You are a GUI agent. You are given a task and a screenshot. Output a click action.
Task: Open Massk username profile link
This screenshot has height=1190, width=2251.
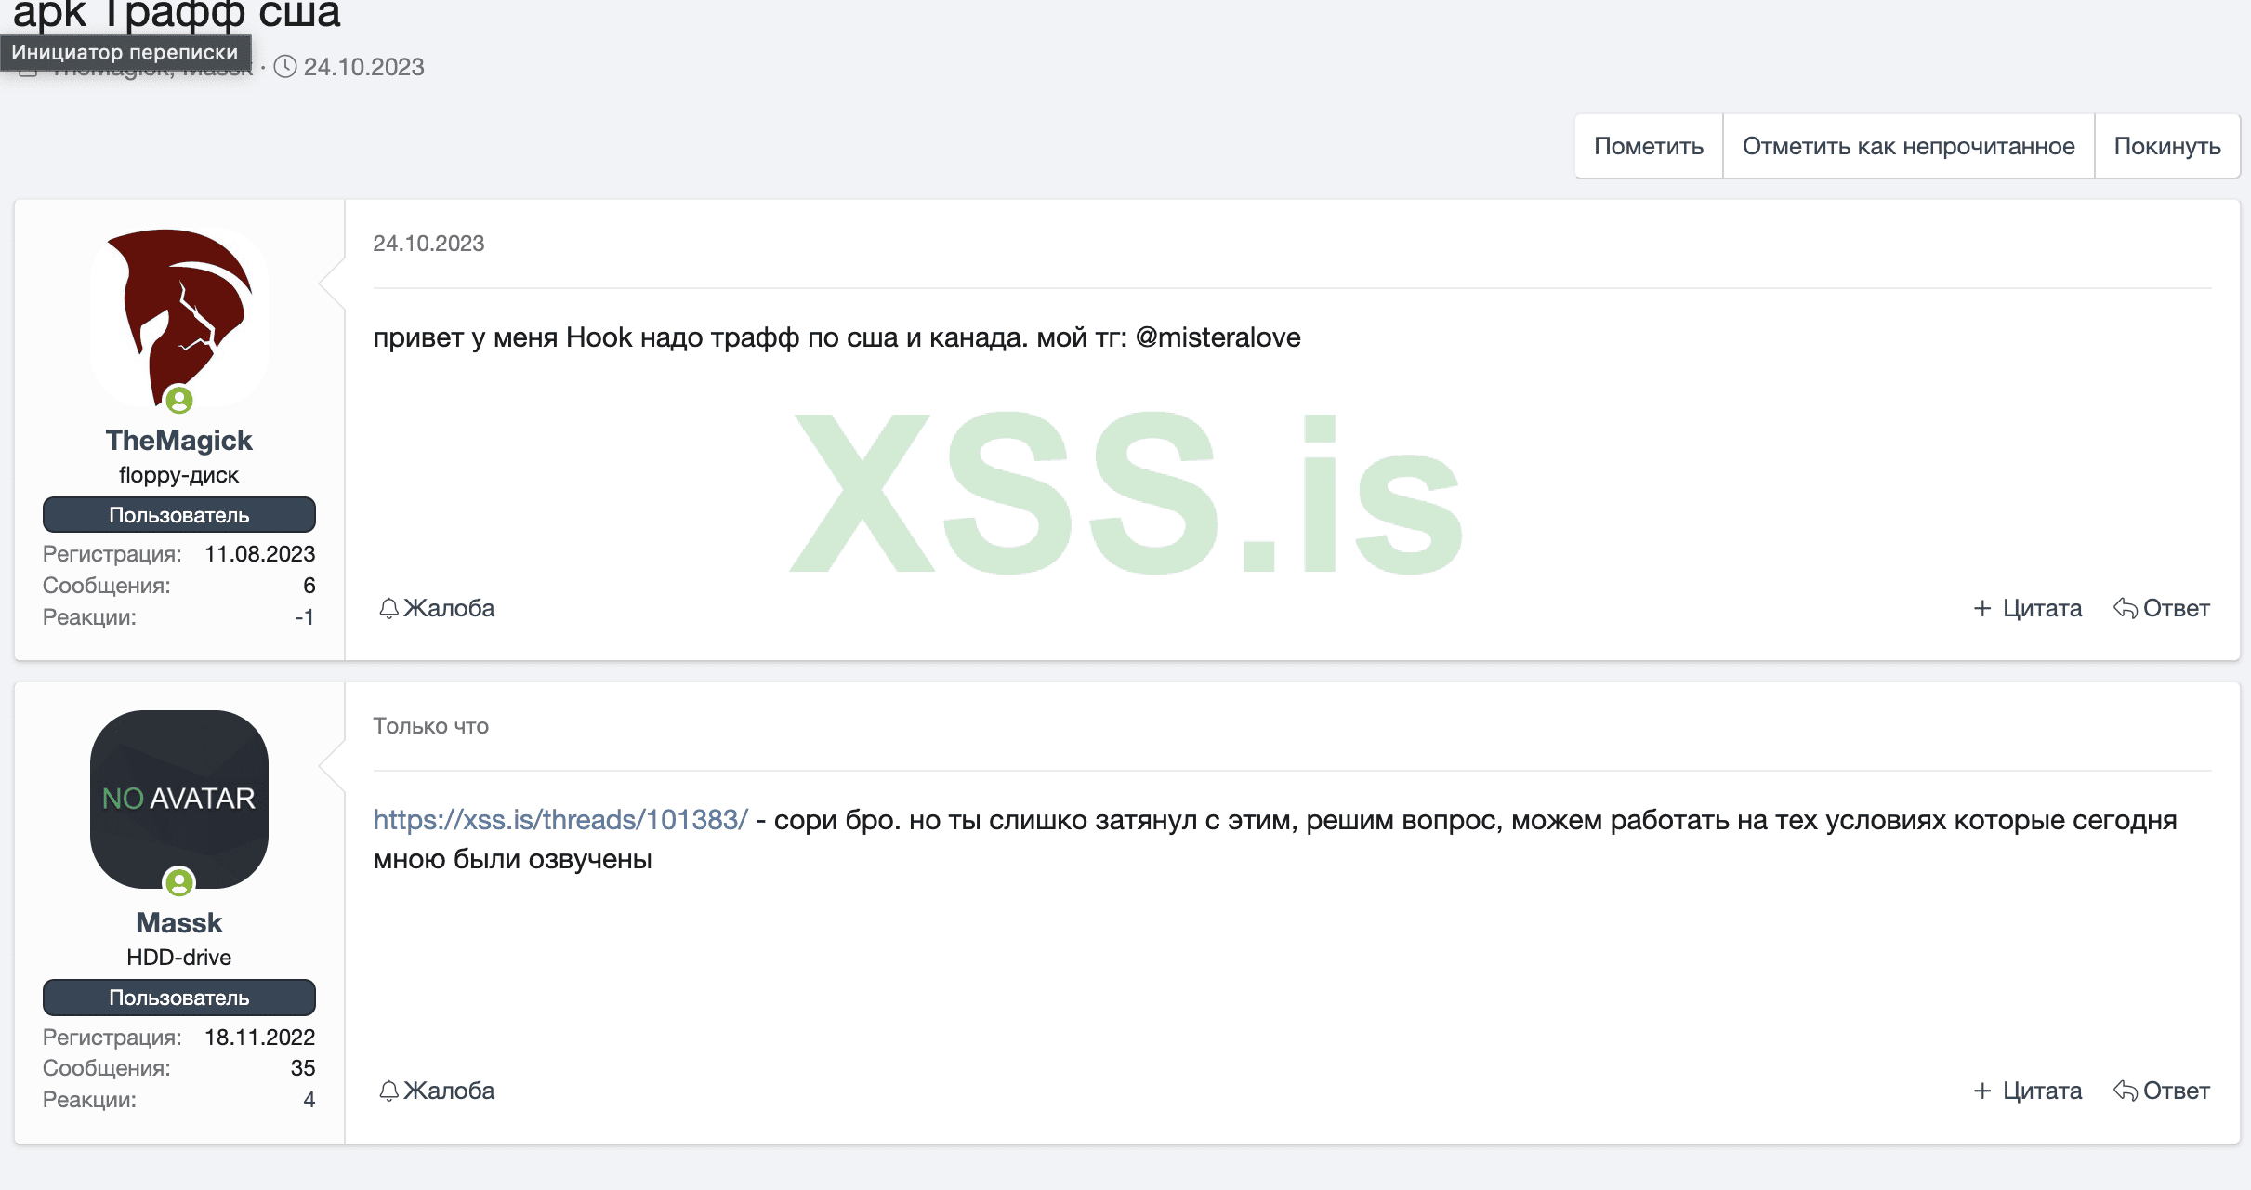178,923
